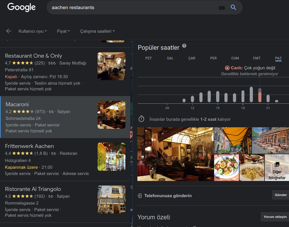Select the CUM day tab
289x227 pixels.
click(x=235, y=58)
